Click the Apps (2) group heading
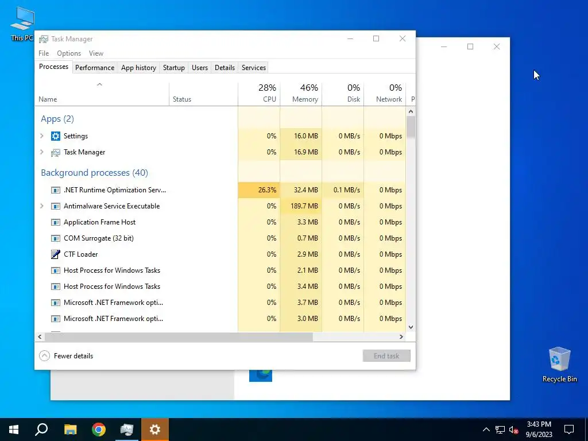 pos(57,119)
